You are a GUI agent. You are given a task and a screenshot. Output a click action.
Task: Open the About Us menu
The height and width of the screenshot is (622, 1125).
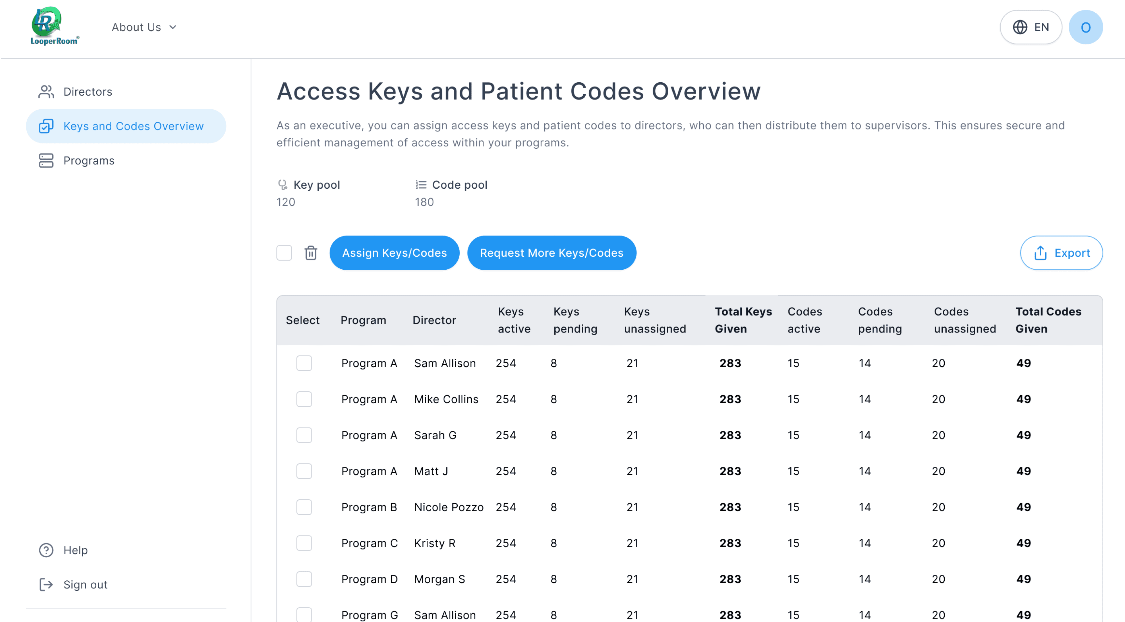tap(144, 27)
